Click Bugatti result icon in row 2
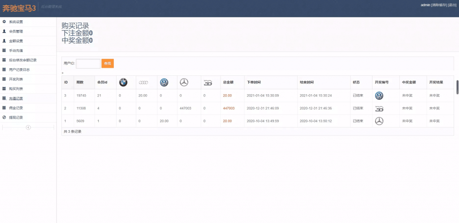This screenshot has width=459, height=223. click(379, 108)
